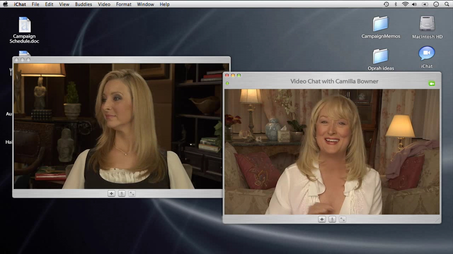Open the Help menu
Image resolution: width=453 pixels, height=254 pixels.
[x=165, y=4]
